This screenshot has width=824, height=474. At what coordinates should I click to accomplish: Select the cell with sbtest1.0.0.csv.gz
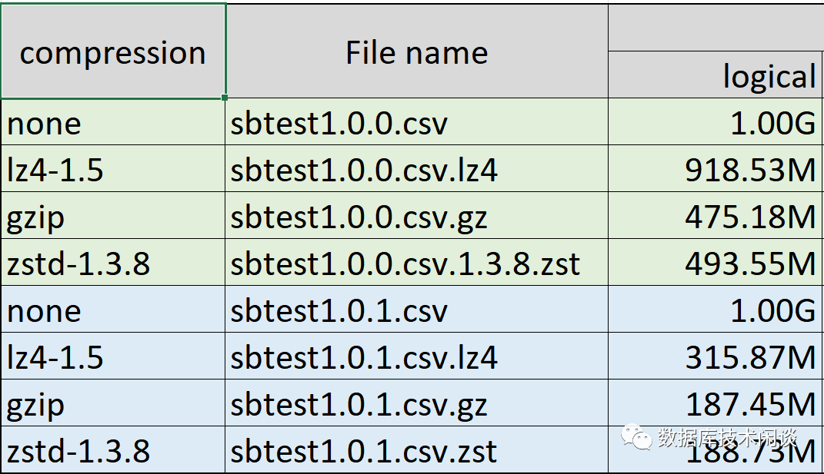pos(416,217)
